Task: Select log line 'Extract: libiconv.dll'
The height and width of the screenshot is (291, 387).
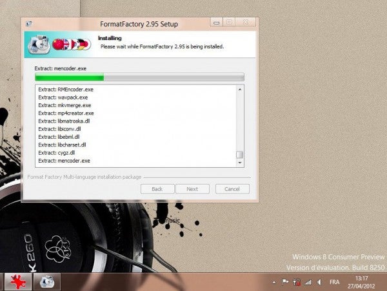Action: click(59, 129)
